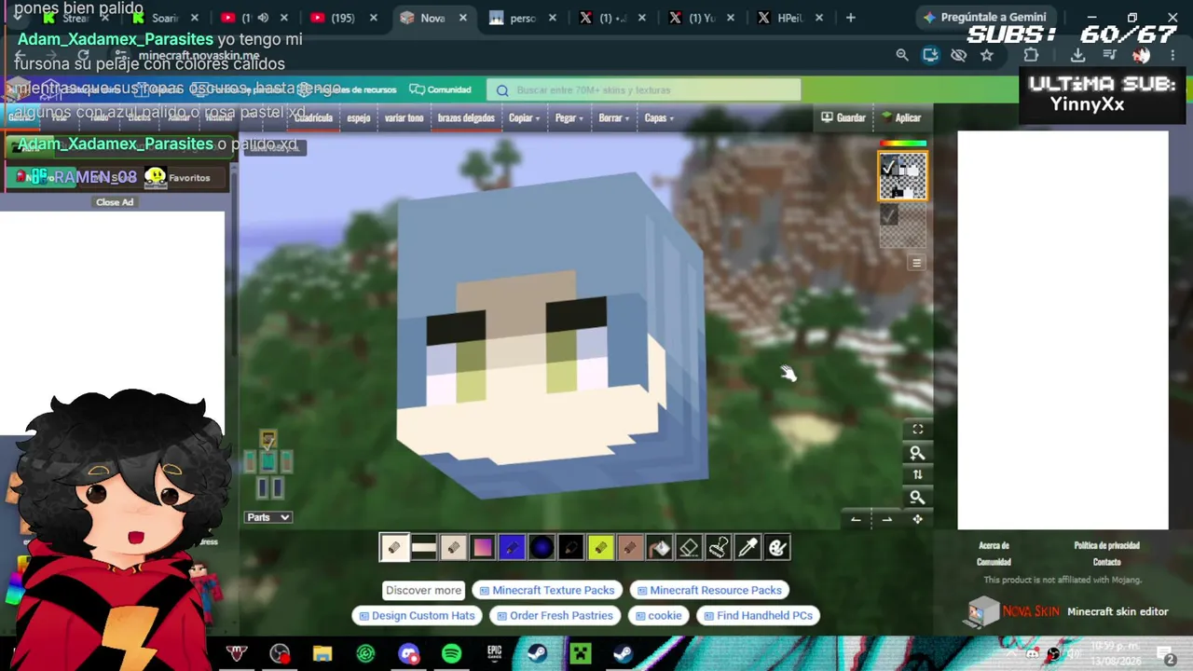
Task: Pick the pink gradient tool
Action: [483, 548]
